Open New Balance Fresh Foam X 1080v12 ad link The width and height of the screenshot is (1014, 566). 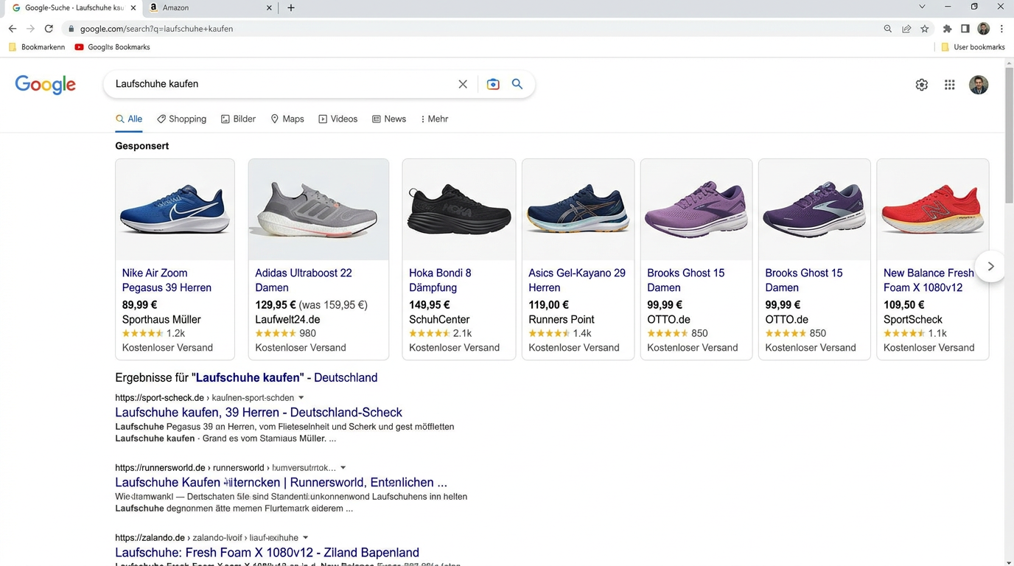[x=929, y=280]
